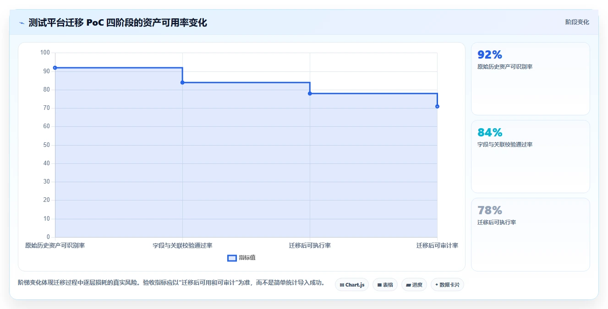Click the note text beginning 阶梯变化体现
The image size is (608, 309).
click(x=171, y=283)
